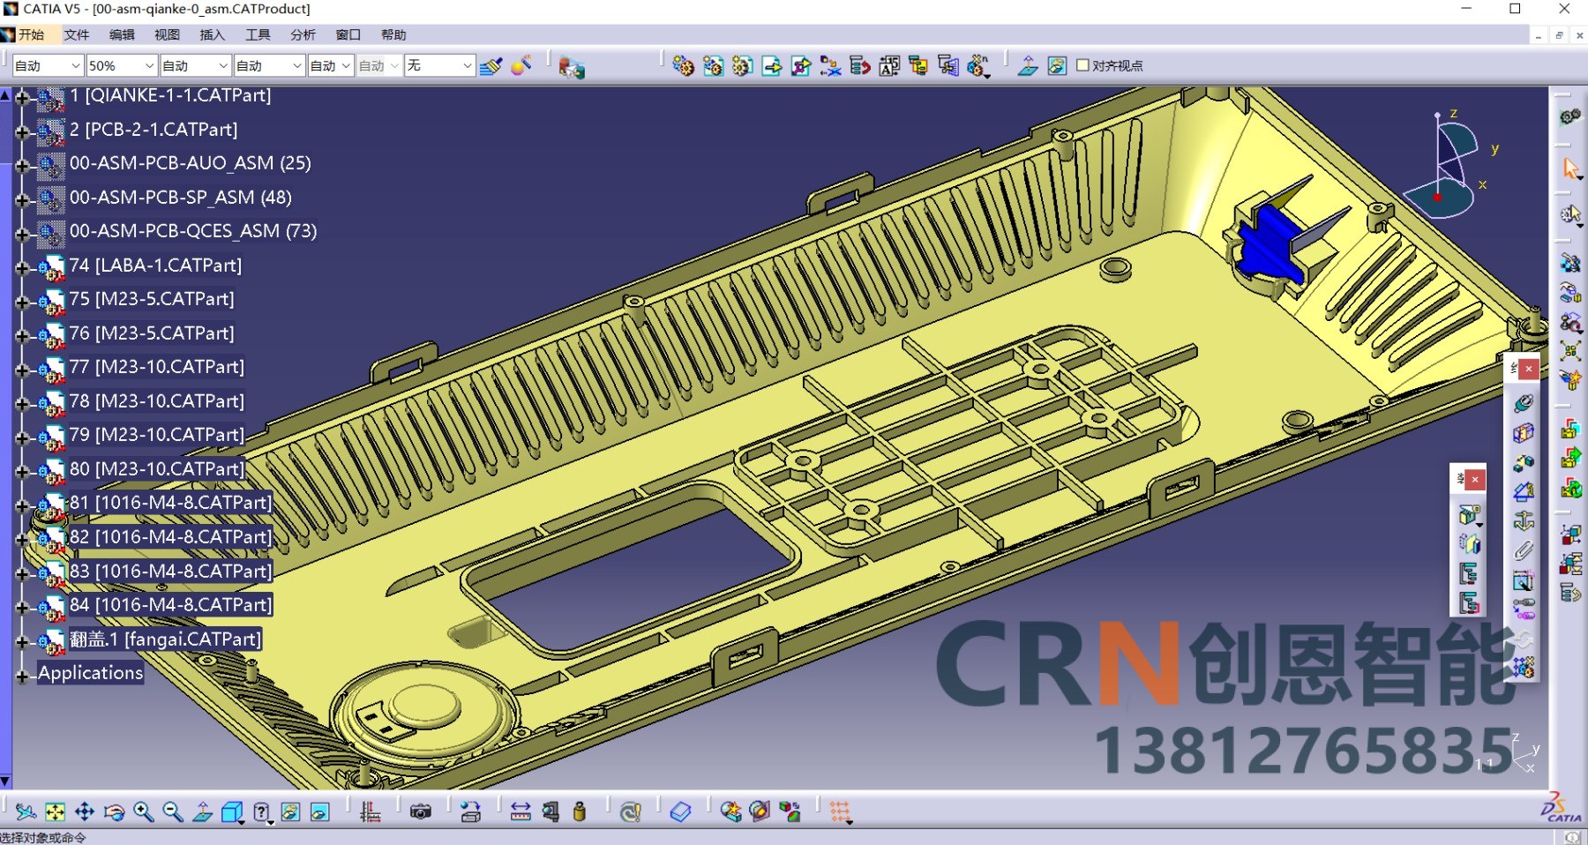
Task: Select the Pan view tool
Action: (x=85, y=812)
